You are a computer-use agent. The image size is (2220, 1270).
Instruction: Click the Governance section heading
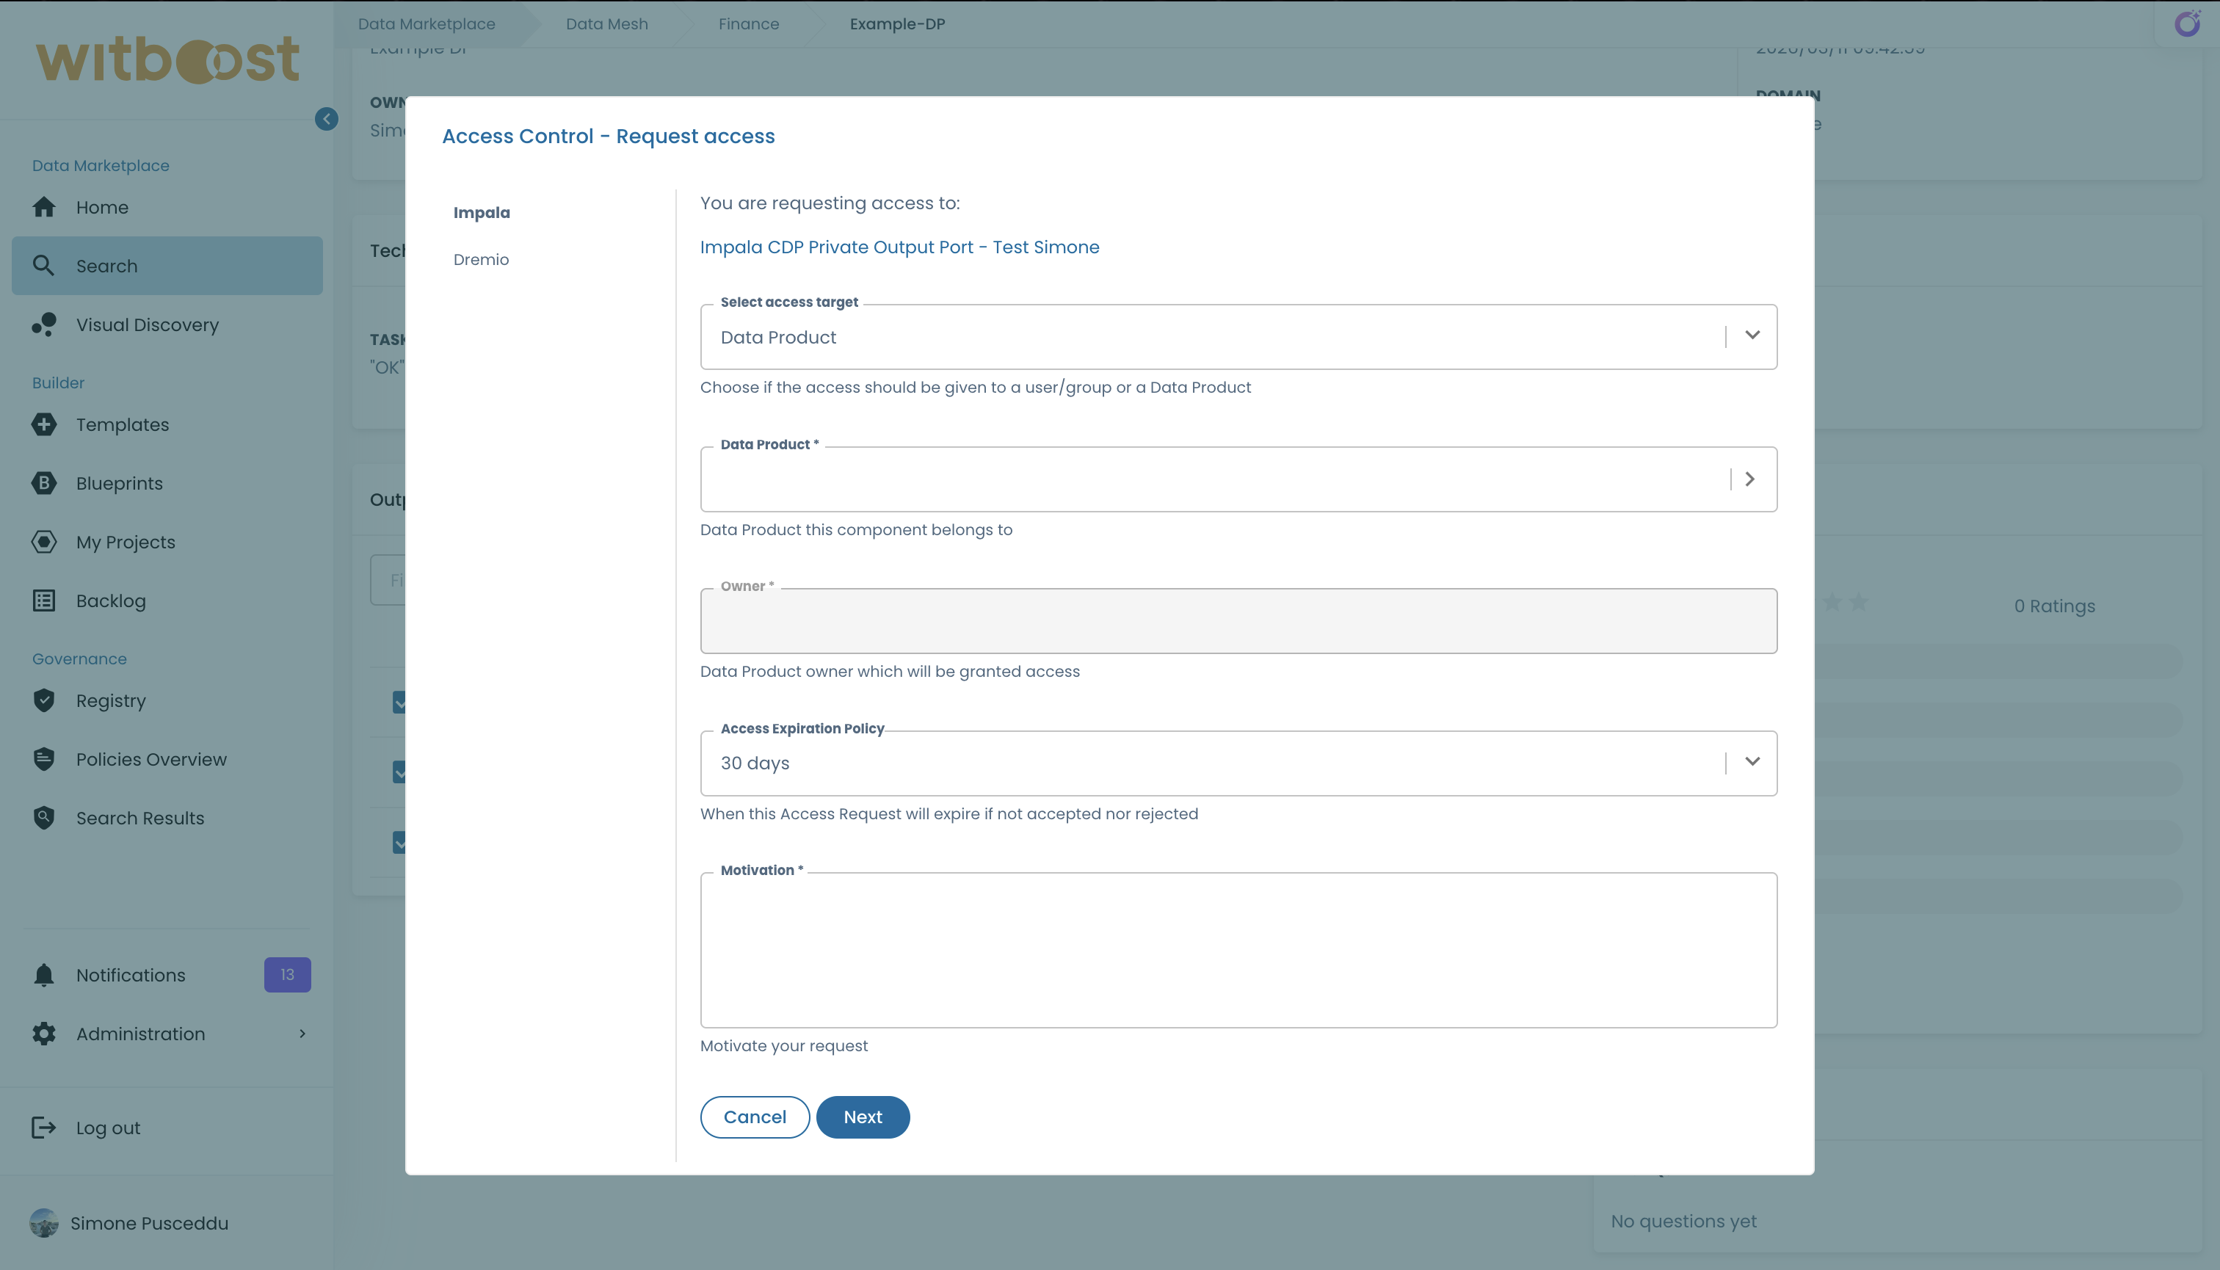(79, 658)
